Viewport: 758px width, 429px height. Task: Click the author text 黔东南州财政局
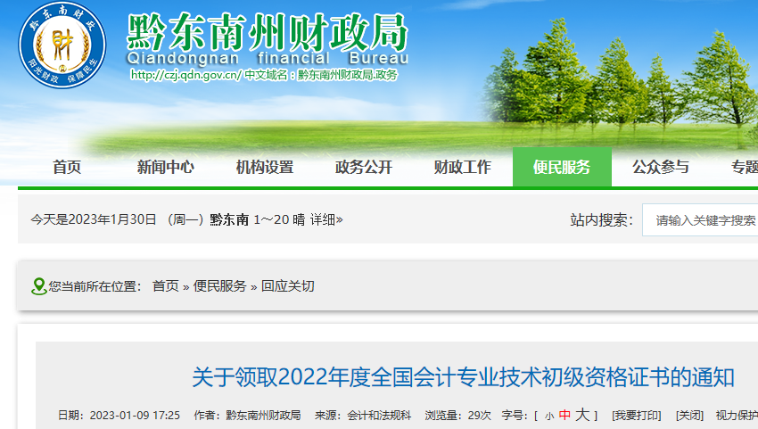[x=263, y=416]
